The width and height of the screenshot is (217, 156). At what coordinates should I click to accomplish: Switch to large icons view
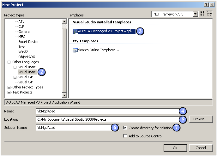(202, 14)
